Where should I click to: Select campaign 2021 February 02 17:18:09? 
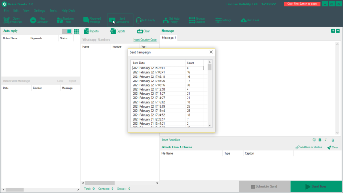168,107
